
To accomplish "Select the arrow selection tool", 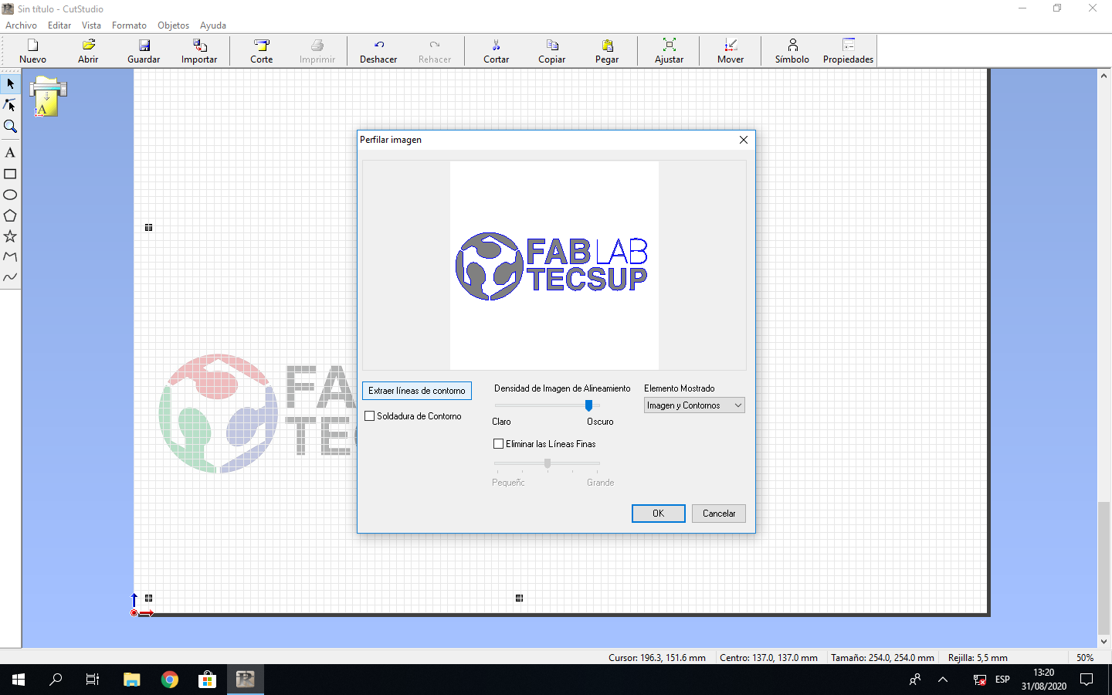I will [x=10, y=83].
